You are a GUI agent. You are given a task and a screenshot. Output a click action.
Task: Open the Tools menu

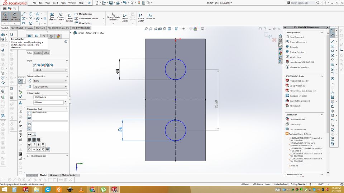pos(63,3)
